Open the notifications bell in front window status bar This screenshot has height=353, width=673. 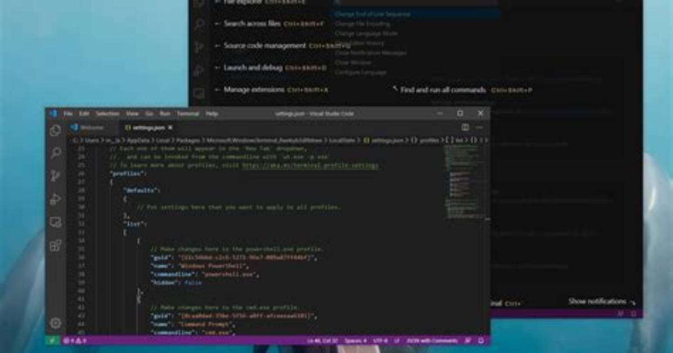(481, 341)
